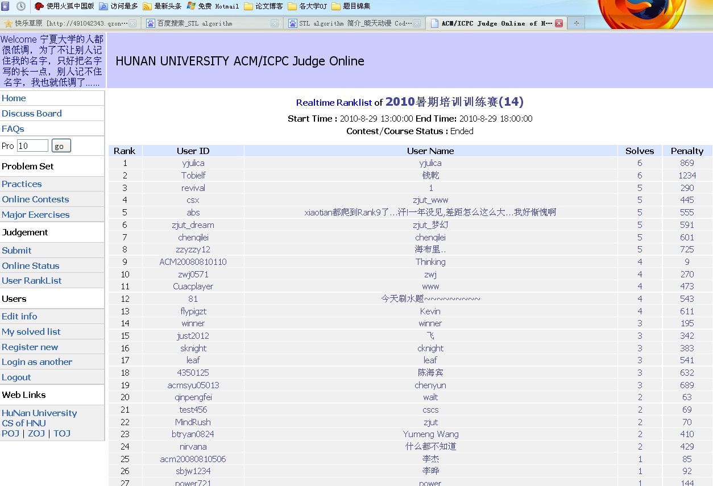The height and width of the screenshot is (486, 713).
Task: Click the Logout link
Action: [16, 377]
